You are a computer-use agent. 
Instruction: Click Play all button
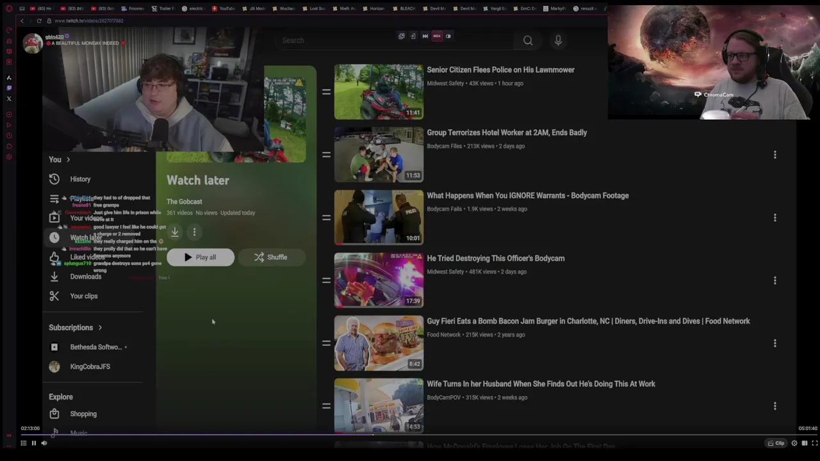[201, 257]
